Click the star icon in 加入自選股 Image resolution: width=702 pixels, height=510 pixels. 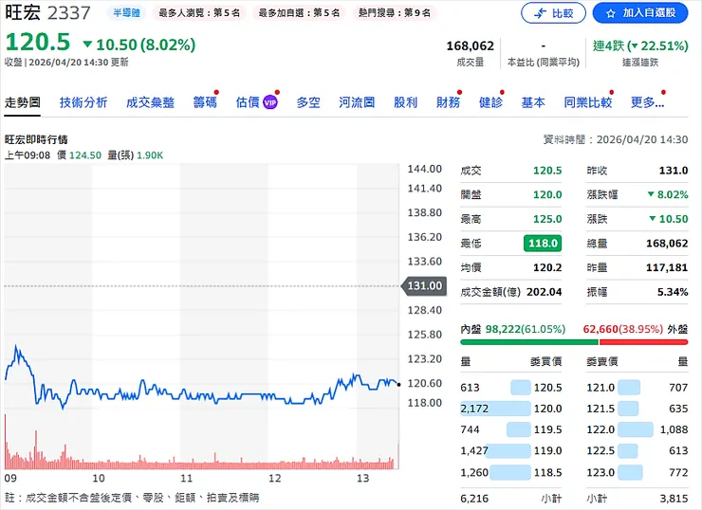tap(610, 13)
